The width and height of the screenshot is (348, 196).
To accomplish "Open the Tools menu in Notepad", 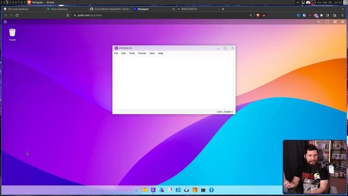I will (132, 53).
